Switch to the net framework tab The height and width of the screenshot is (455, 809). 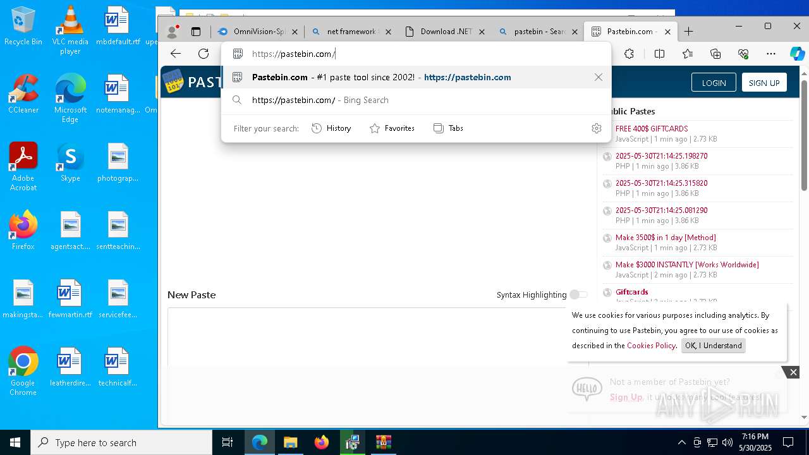pos(351,32)
